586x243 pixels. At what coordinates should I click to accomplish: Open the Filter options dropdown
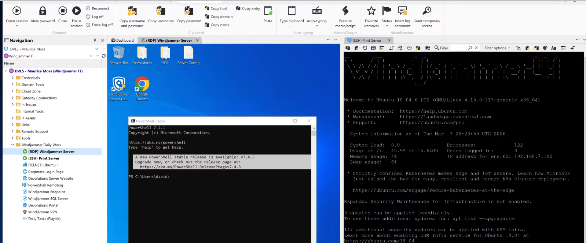click(x=497, y=48)
